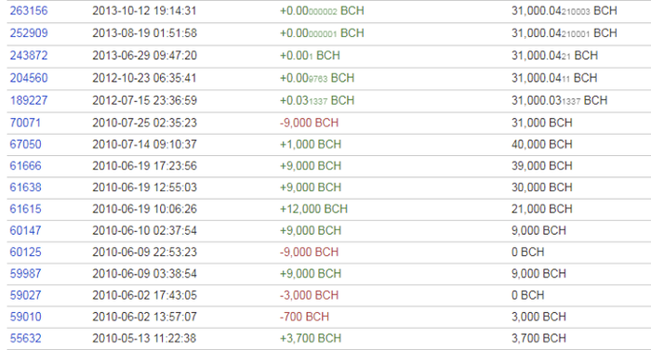The image size is (651, 350).
Task: Open block 59987 link
Action: click(25, 274)
